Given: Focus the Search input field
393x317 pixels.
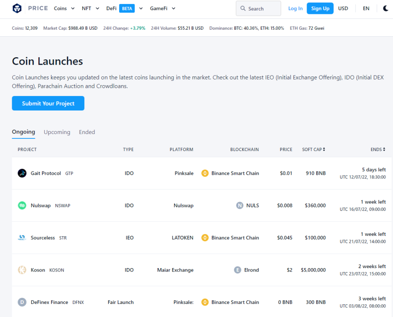Looking at the screenshot, I should click(259, 9).
